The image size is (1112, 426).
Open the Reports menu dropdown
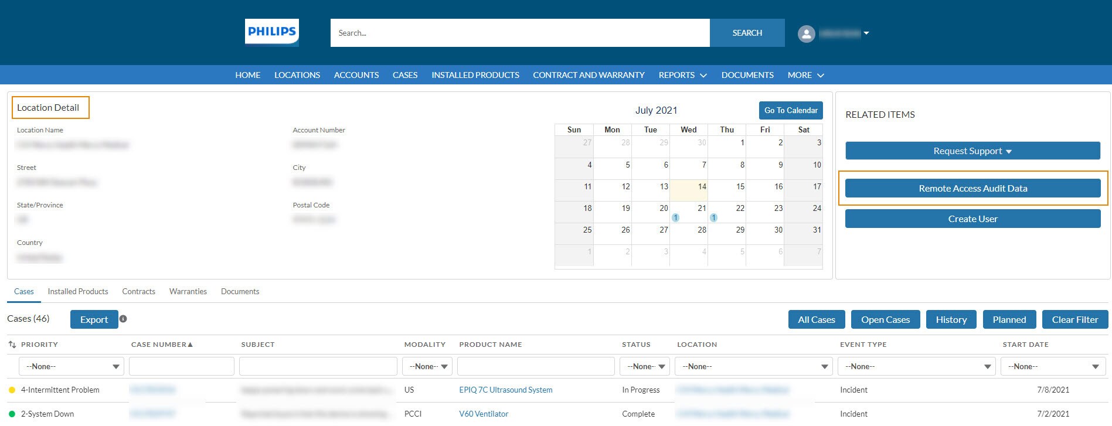click(x=682, y=75)
